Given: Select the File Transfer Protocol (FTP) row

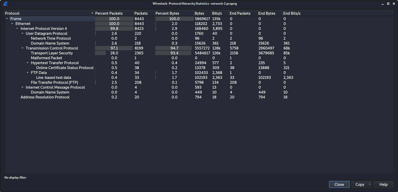Looking at the screenshot, I should 199,82.
